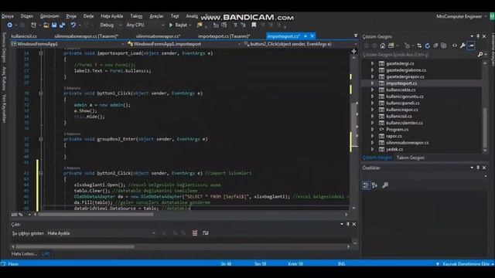Image resolution: width=495 pixels, height=278 pixels.
Task: Open the zoom 100 % dropdown in editor
Action: point(21,215)
